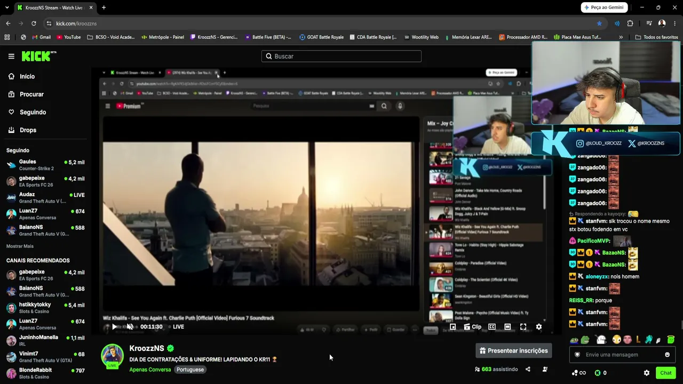Open the user report icon beside share

pos(545,369)
